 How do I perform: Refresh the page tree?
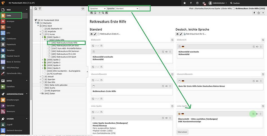tap(83, 9)
